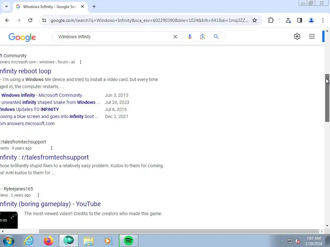Open the Chrome three-dot menu
The image size is (330, 247).
[323, 20]
